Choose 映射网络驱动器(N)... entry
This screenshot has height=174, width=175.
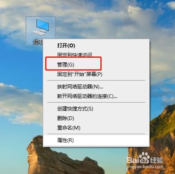pos(80,87)
